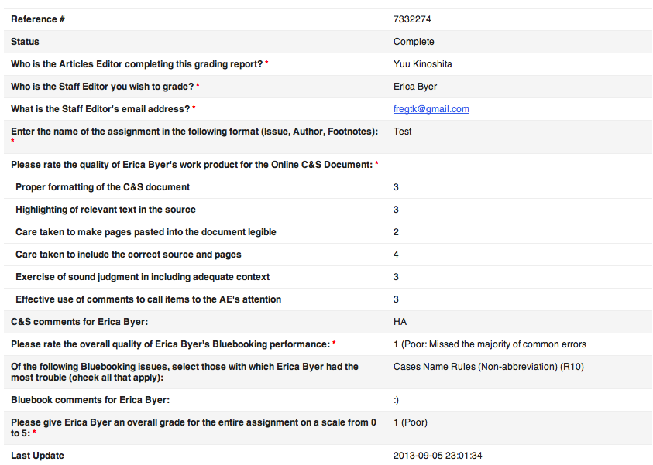Click the Staff Editor name Erica Byer

[x=415, y=87]
